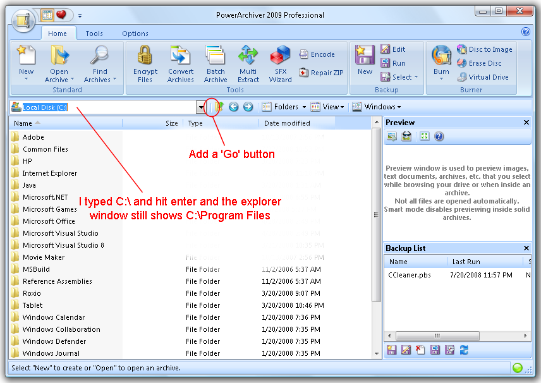Sort by the Size column header
The height and width of the screenshot is (383, 541).
[152, 123]
